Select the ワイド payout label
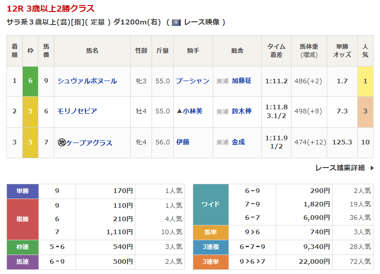 (x=210, y=204)
